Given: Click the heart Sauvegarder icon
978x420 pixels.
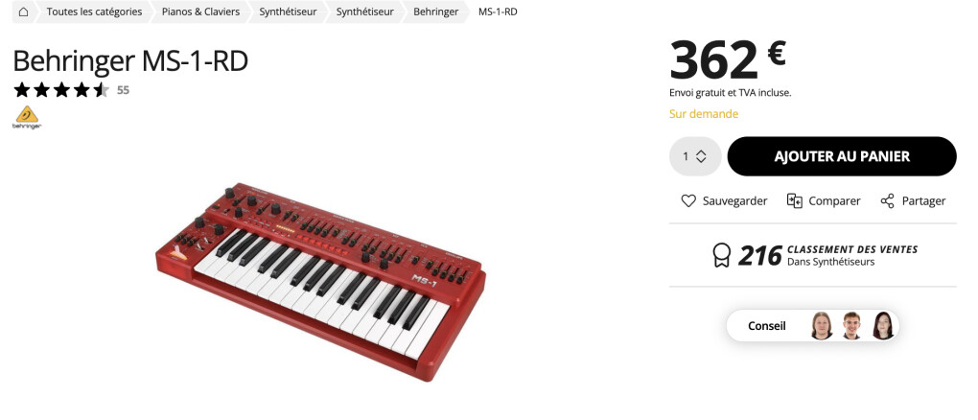Looking at the screenshot, I should point(688,201).
